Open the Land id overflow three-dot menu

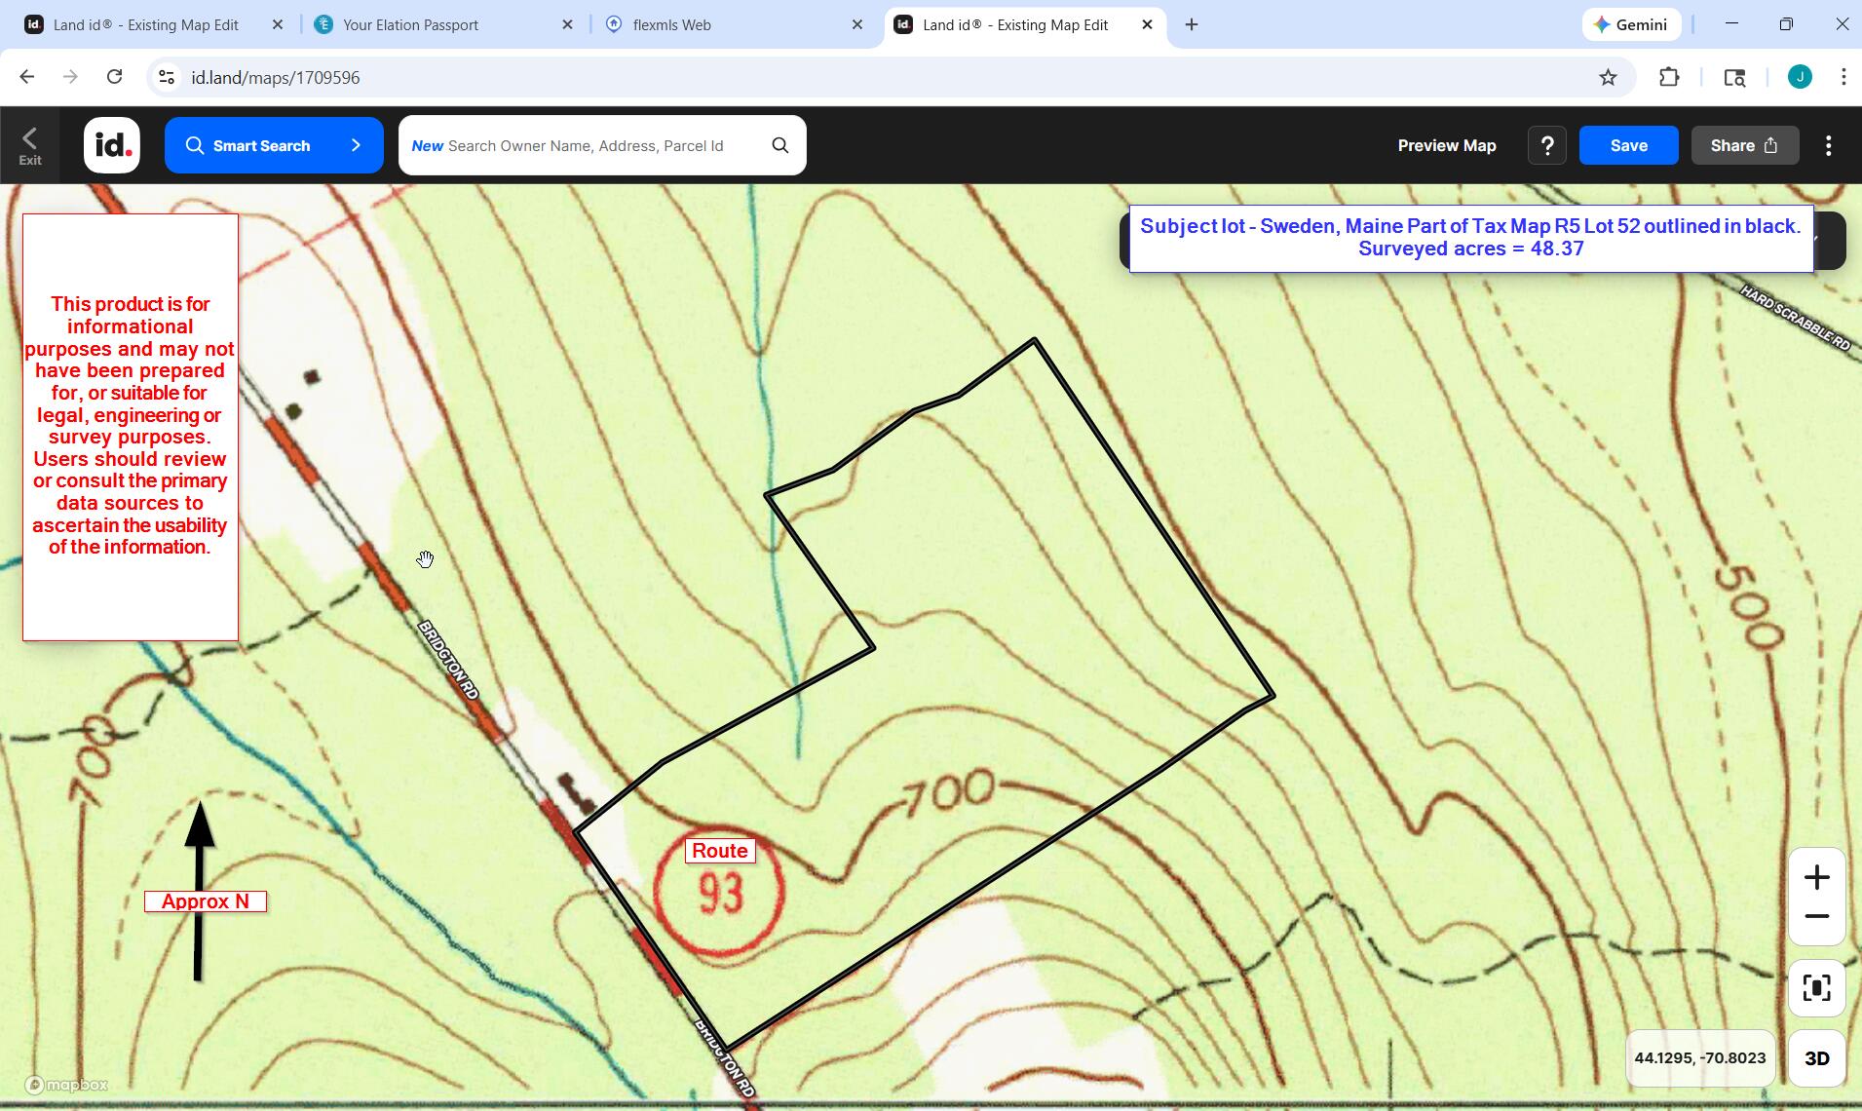[1829, 144]
